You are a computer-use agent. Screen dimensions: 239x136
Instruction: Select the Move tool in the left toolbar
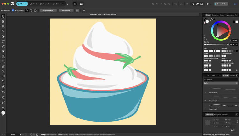[3, 16]
